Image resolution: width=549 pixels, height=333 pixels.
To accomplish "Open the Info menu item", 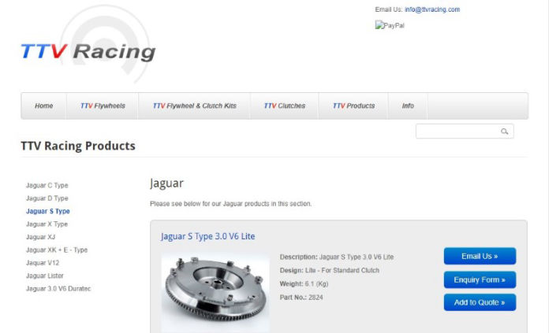I will [x=408, y=105].
